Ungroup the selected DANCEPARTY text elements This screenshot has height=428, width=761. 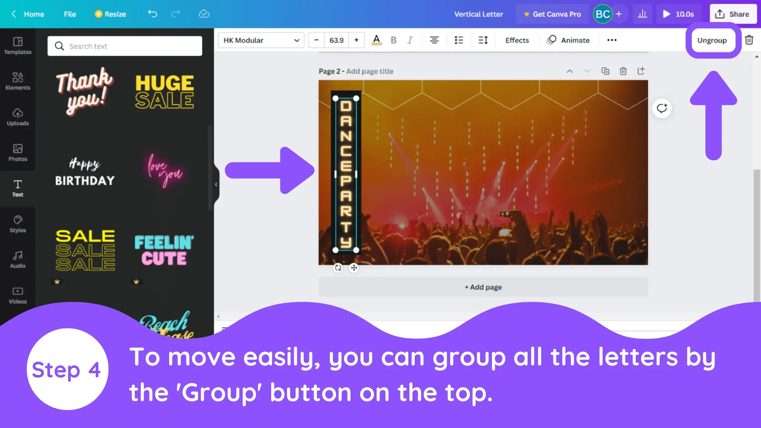click(712, 40)
